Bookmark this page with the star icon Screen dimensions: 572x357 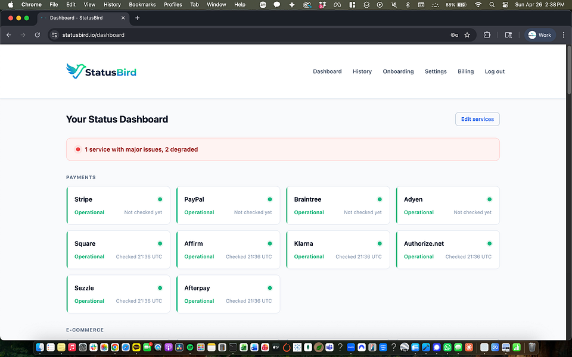point(467,35)
